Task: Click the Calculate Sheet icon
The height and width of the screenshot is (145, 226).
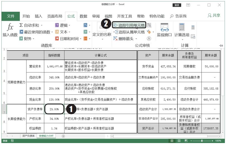Action: tap(193, 36)
